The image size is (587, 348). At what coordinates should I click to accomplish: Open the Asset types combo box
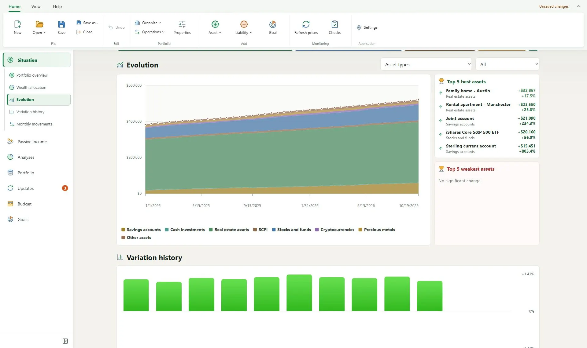(x=426, y=64)
